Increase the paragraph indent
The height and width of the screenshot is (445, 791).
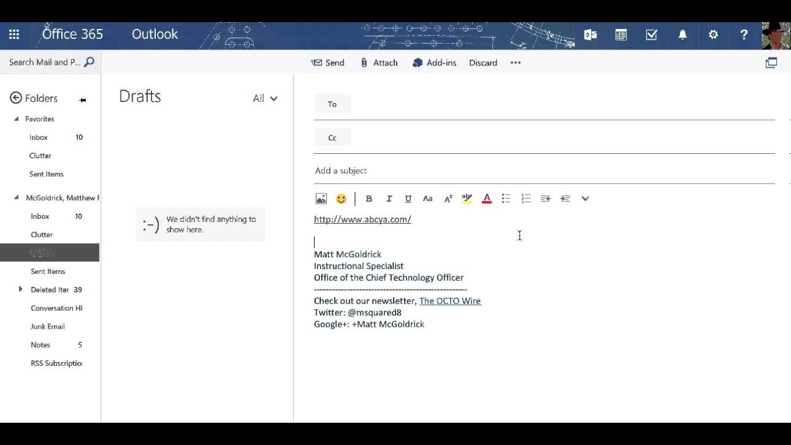coord(565,198)
